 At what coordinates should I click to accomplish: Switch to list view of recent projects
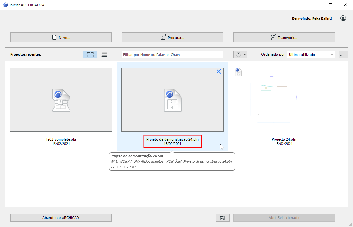(105, 55)
